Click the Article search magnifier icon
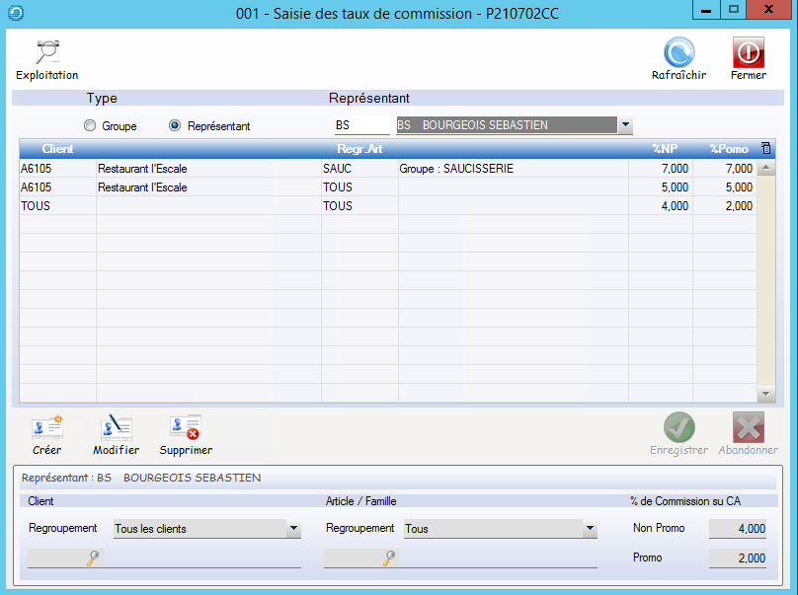The image size is (798, 595). 389,558
